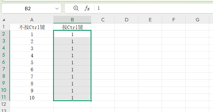213x112 pixels.
Task: Click empty cell F3
Action: [x=173, y=41]
